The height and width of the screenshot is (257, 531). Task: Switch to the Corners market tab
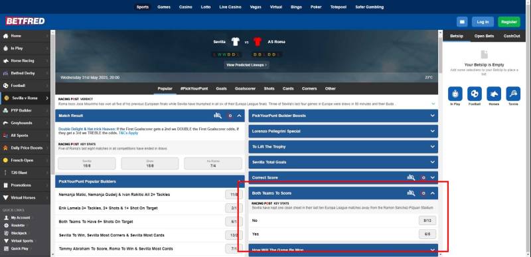click(x=309, y=88)
